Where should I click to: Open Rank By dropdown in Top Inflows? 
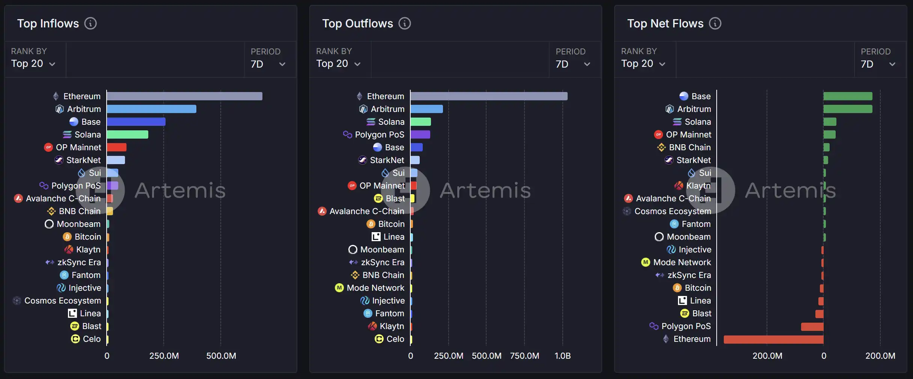[33, 64]
